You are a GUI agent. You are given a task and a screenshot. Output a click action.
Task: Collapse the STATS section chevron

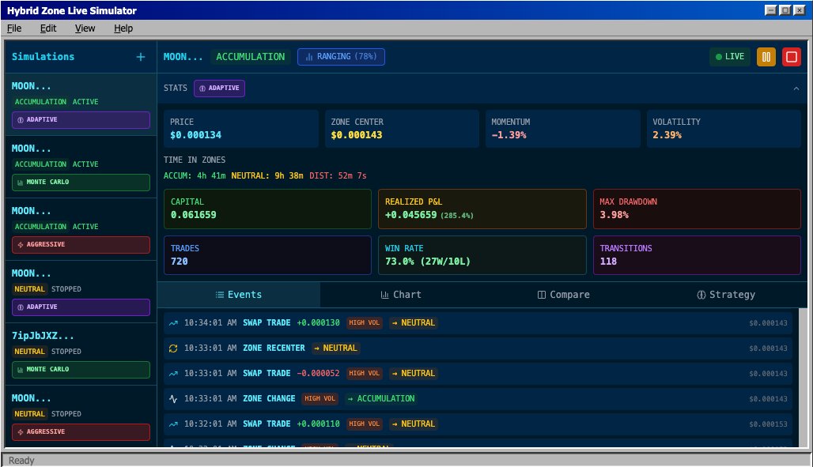(x=796, y=89)
